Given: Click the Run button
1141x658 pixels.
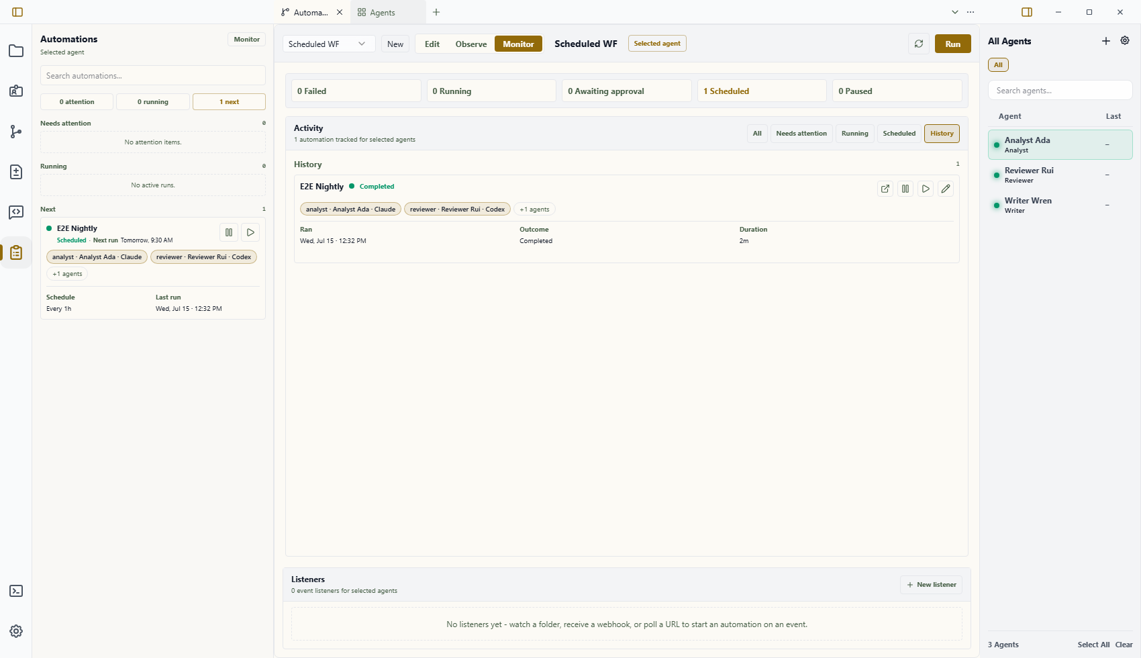Looking at the screenshot, I should pos(953,44).
